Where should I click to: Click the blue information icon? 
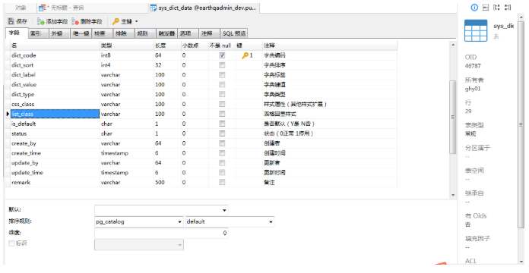click(x=474, y=8)
